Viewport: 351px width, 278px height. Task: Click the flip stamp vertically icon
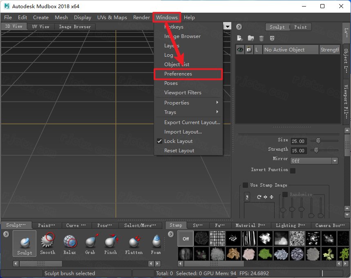coord(272,197)
